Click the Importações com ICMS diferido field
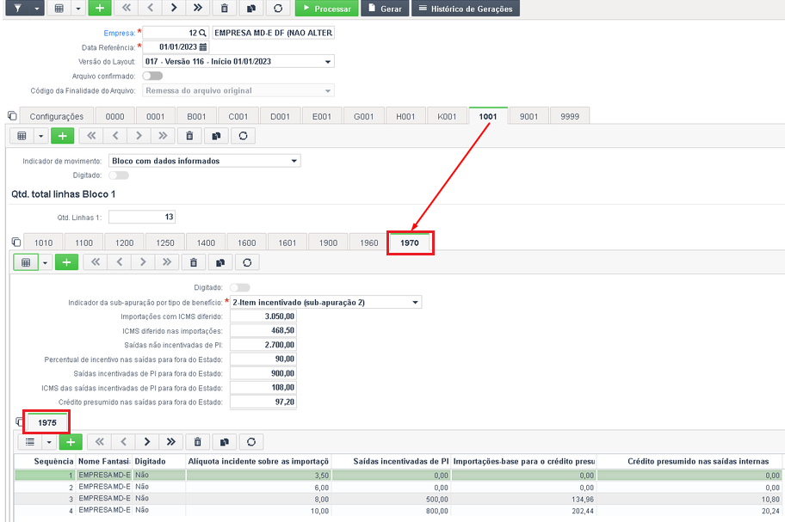The height and width of the screenshot is (522, 785). [x=263, y=316]
